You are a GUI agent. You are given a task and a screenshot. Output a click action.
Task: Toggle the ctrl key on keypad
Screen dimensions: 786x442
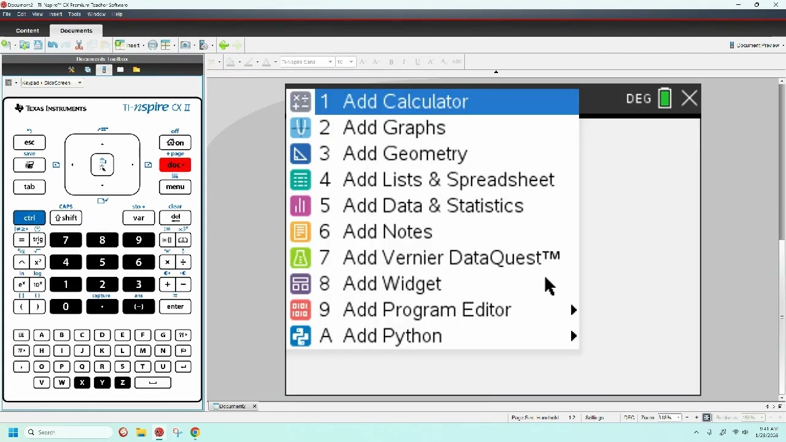[x=29, y=218]
